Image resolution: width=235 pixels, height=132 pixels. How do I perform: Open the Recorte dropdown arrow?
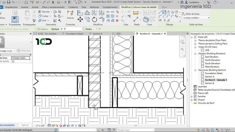51,12
